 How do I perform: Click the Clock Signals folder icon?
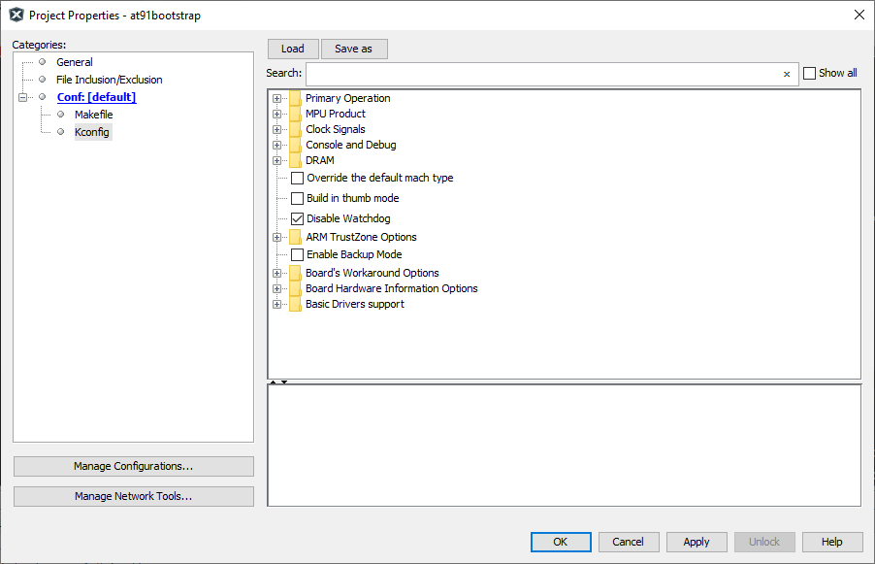tap(295, 129)
